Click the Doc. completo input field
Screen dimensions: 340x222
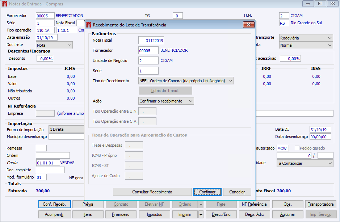click(x=50, y=170)
